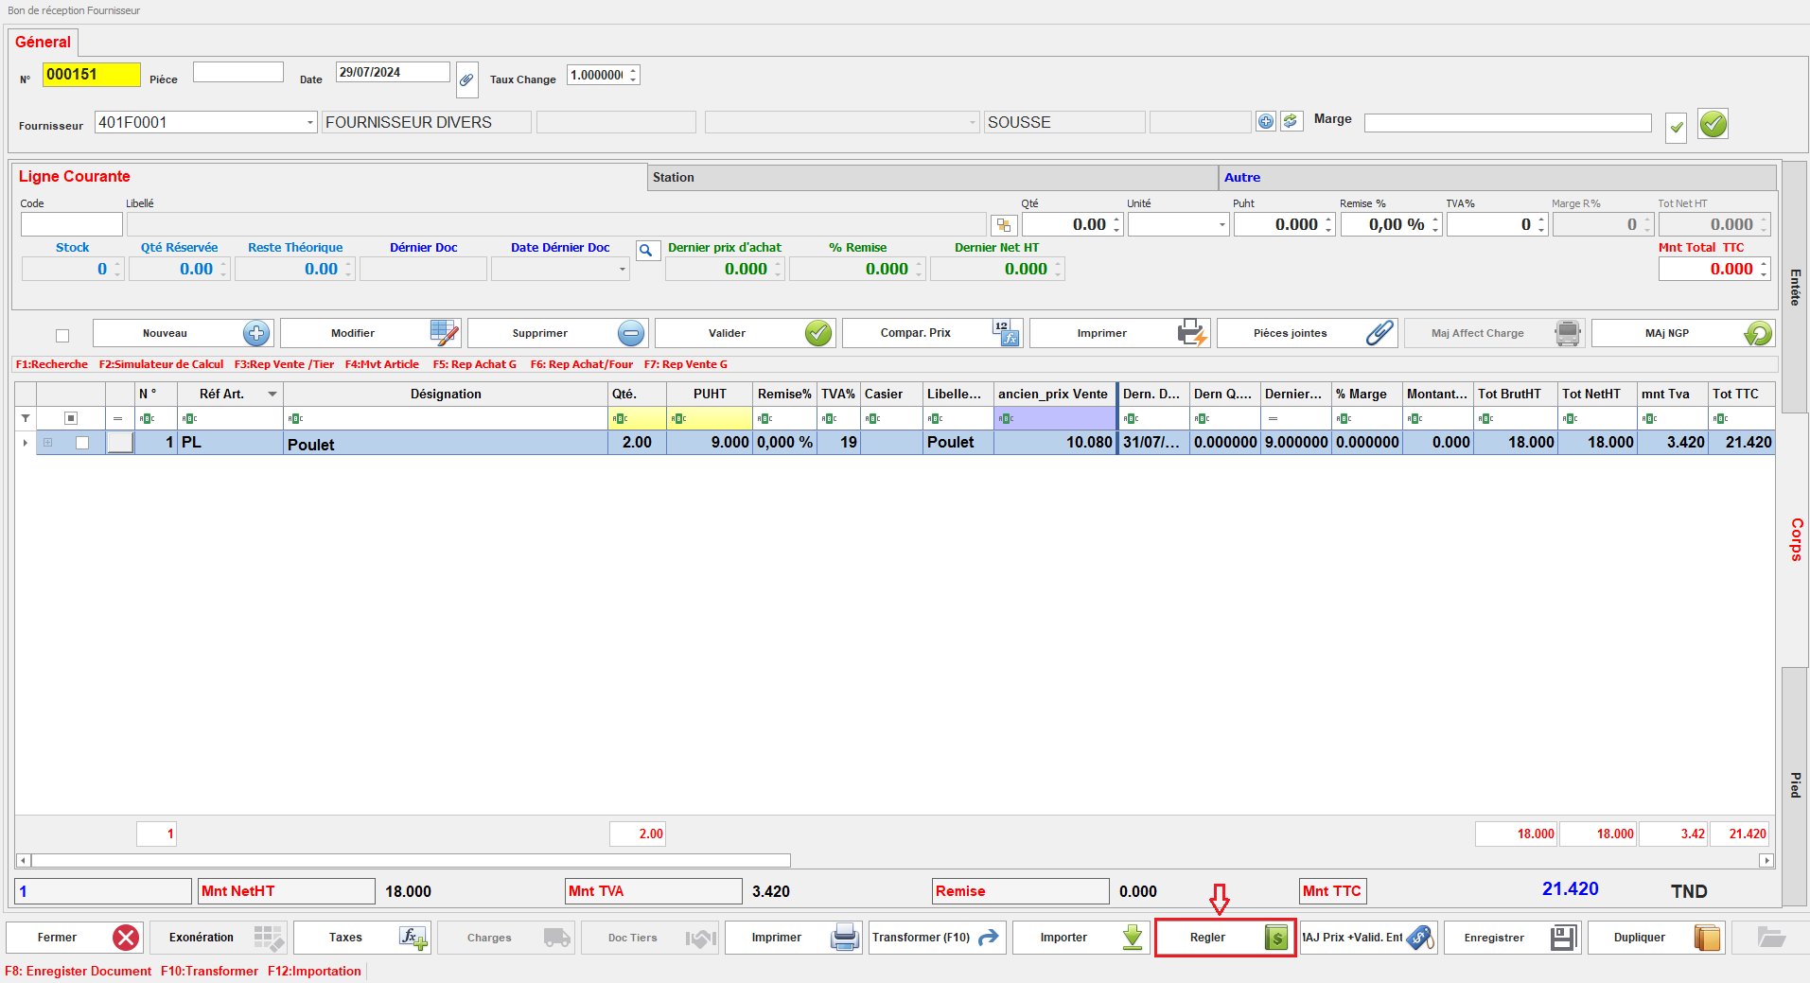
Task: Click the Exonération button
Action: [219, 938]
